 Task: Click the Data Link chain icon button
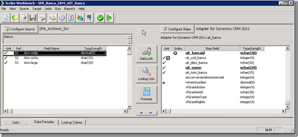pyautogui.click(x=146, y=54)
